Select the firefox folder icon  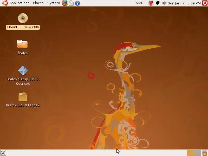point(22,44)
